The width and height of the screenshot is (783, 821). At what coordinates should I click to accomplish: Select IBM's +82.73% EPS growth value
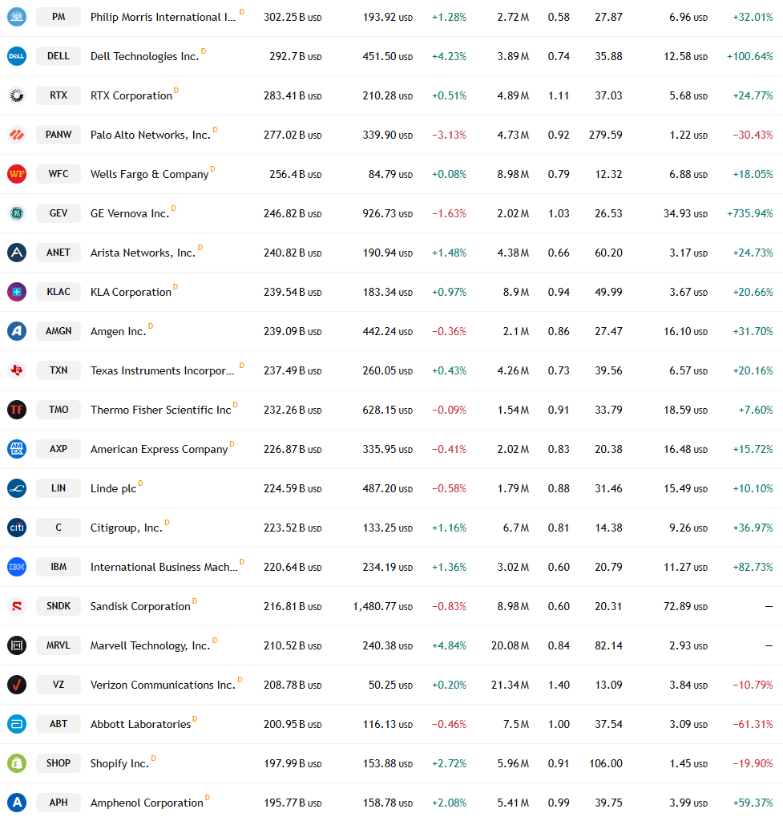pyautogui.click(x=753, y=567)
